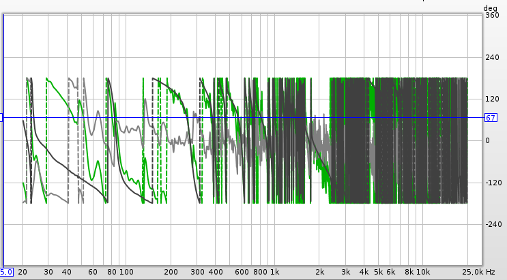507x280 pixels.
Task: Click the blue horizontal cursor line
Action: [x=242, y=118]
